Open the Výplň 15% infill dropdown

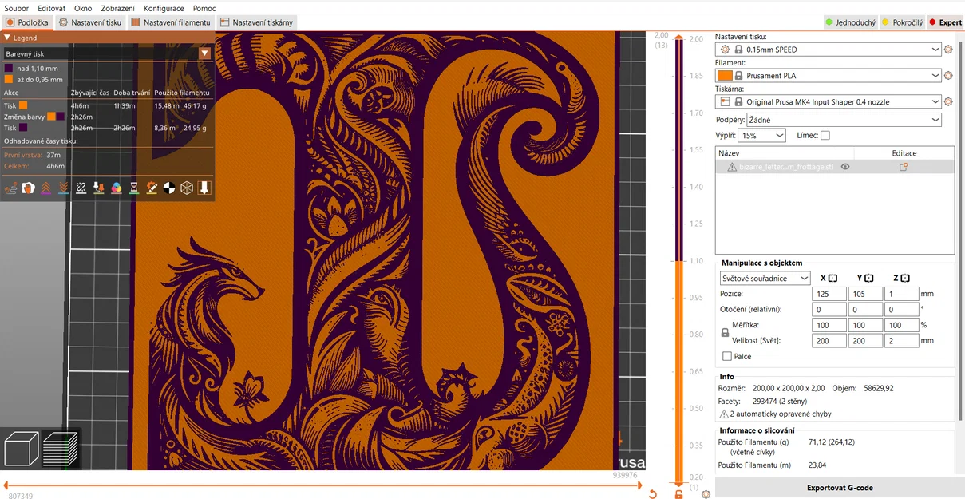(x=762, y=136)
